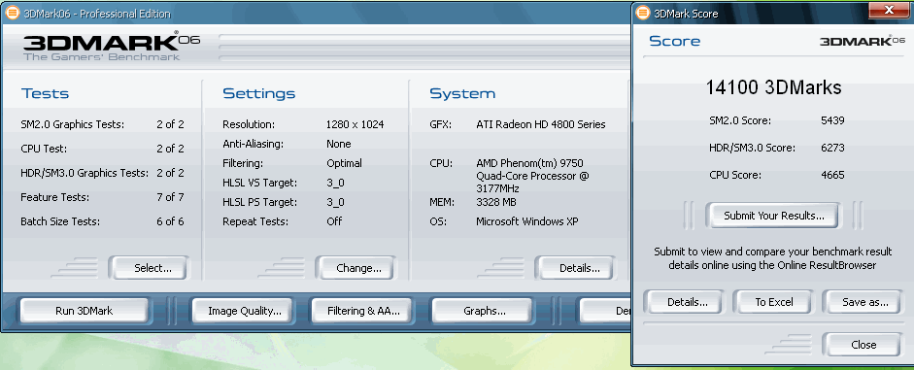Viewport: 914px width, 370px height.
Task: Click the Tests panel CPU Test: label
Action: tap(44, 149)
